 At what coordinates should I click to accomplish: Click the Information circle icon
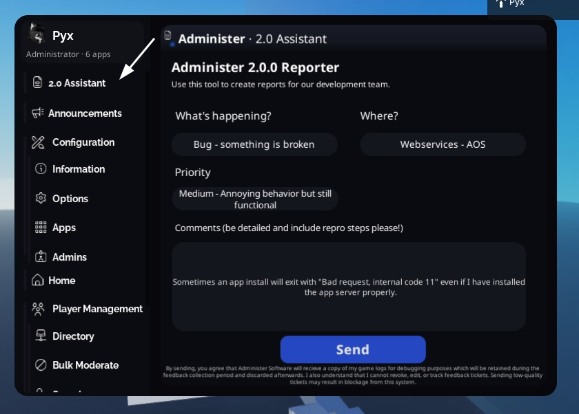tap(41, 168)
